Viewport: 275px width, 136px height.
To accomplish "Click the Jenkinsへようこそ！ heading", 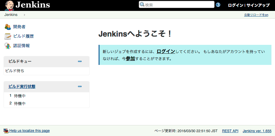I will [x=135, y=34].
